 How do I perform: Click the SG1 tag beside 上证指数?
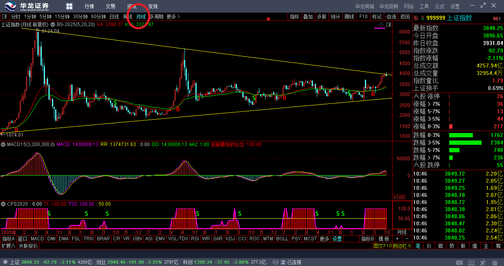click(497, 19)
